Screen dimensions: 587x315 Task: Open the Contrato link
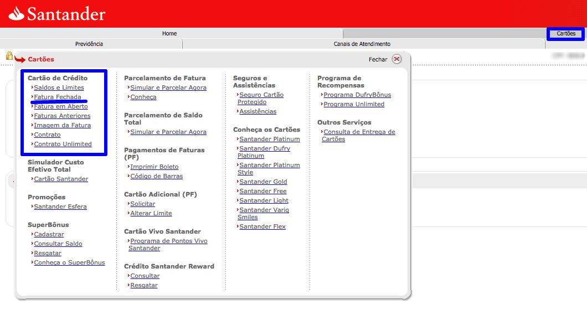click(47, 135)
